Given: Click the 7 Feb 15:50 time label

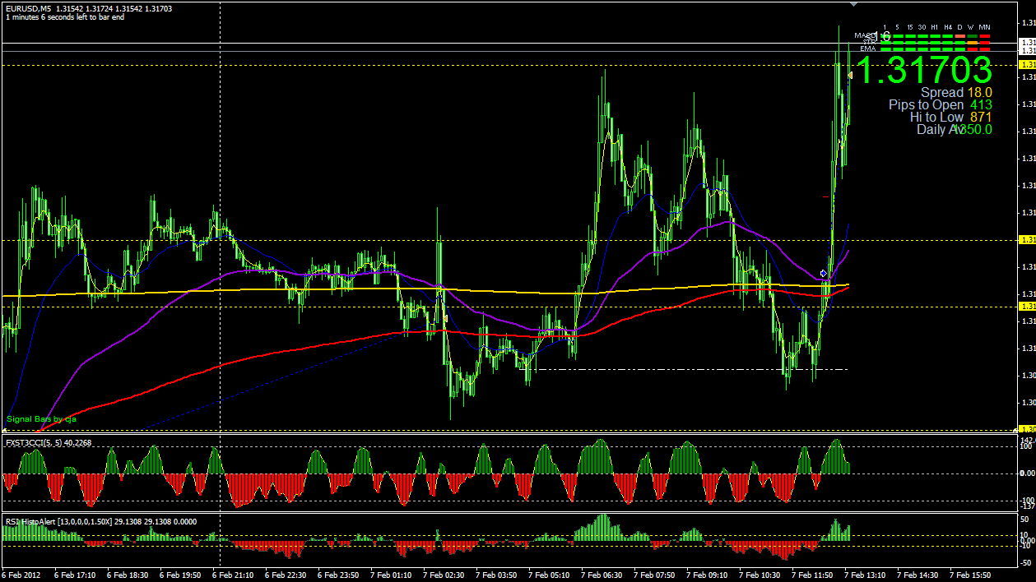Looking at the screenshot, I should [970, 575].
